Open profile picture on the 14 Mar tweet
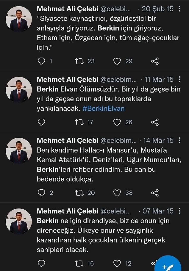189x271 pixels. 19,151
